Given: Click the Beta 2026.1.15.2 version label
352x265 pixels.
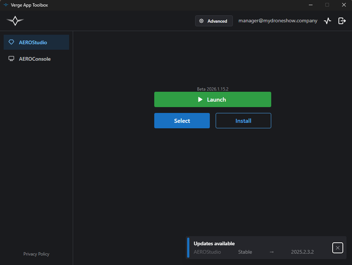Looking at the screenshot, I should coord(212,89).
